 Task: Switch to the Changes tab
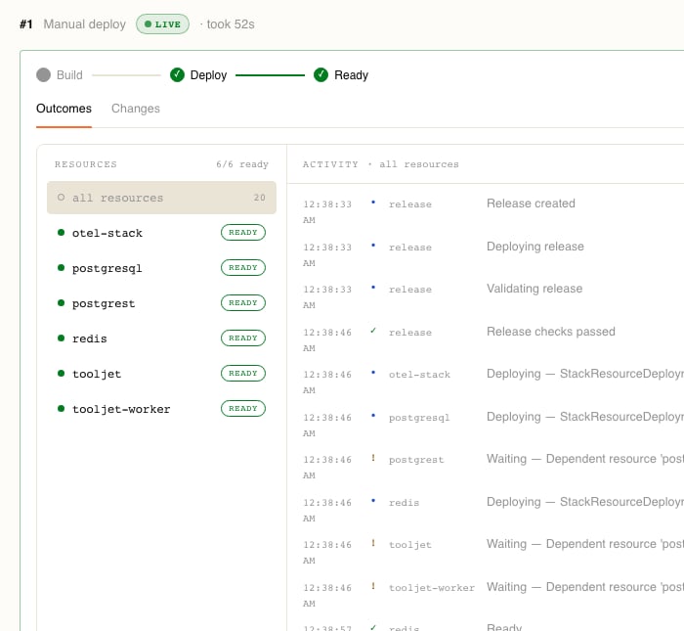tap(136, 109)
